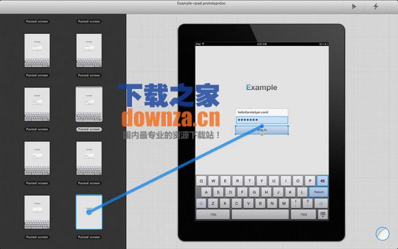Tap the U key on iPad keyboard
Viewport: 398px width, 249px height.
273,181
